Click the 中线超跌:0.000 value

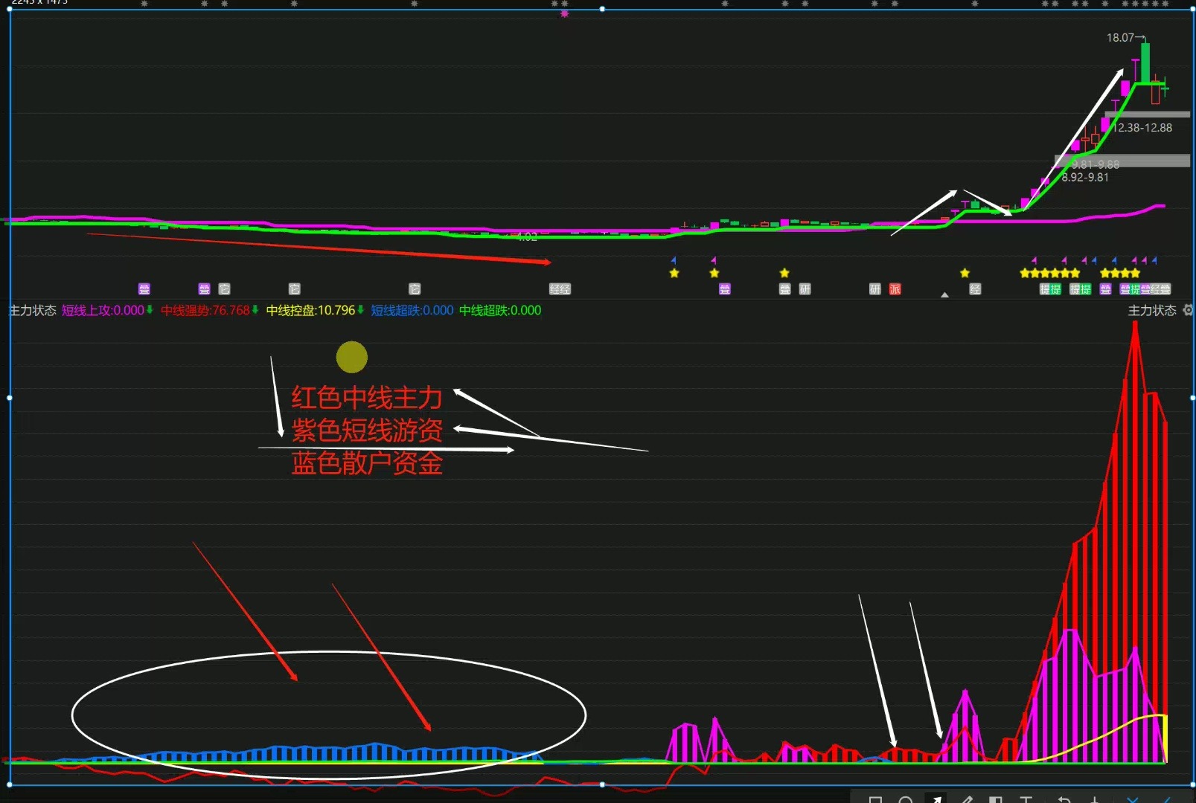pos(500,310)
